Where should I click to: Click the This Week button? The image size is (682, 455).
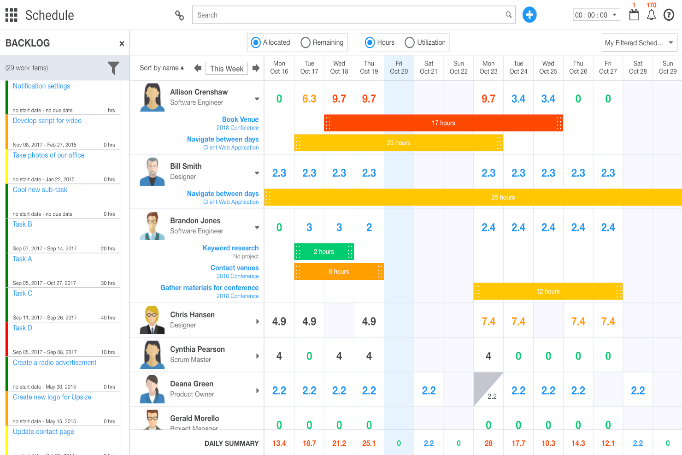click(227, 68)
